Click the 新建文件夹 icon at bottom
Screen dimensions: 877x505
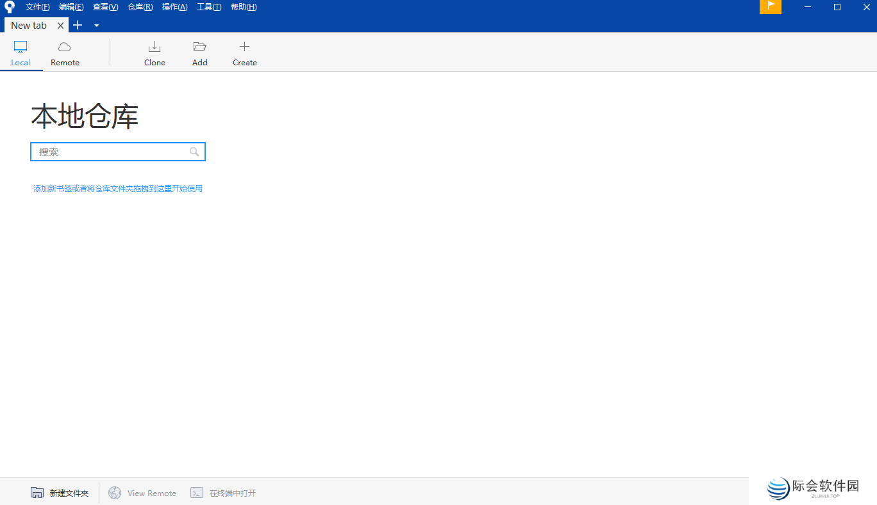(37, 492)
